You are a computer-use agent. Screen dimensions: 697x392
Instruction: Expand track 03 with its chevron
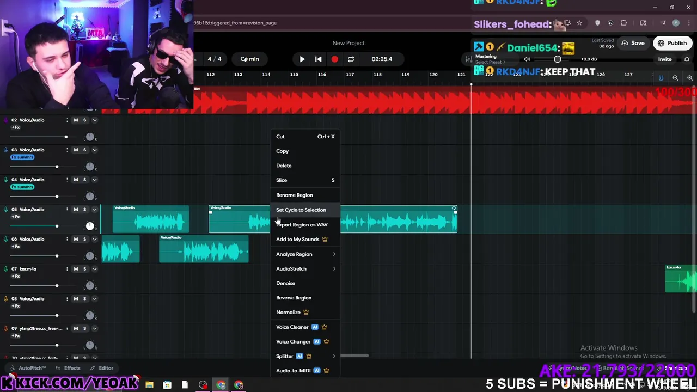94,150
